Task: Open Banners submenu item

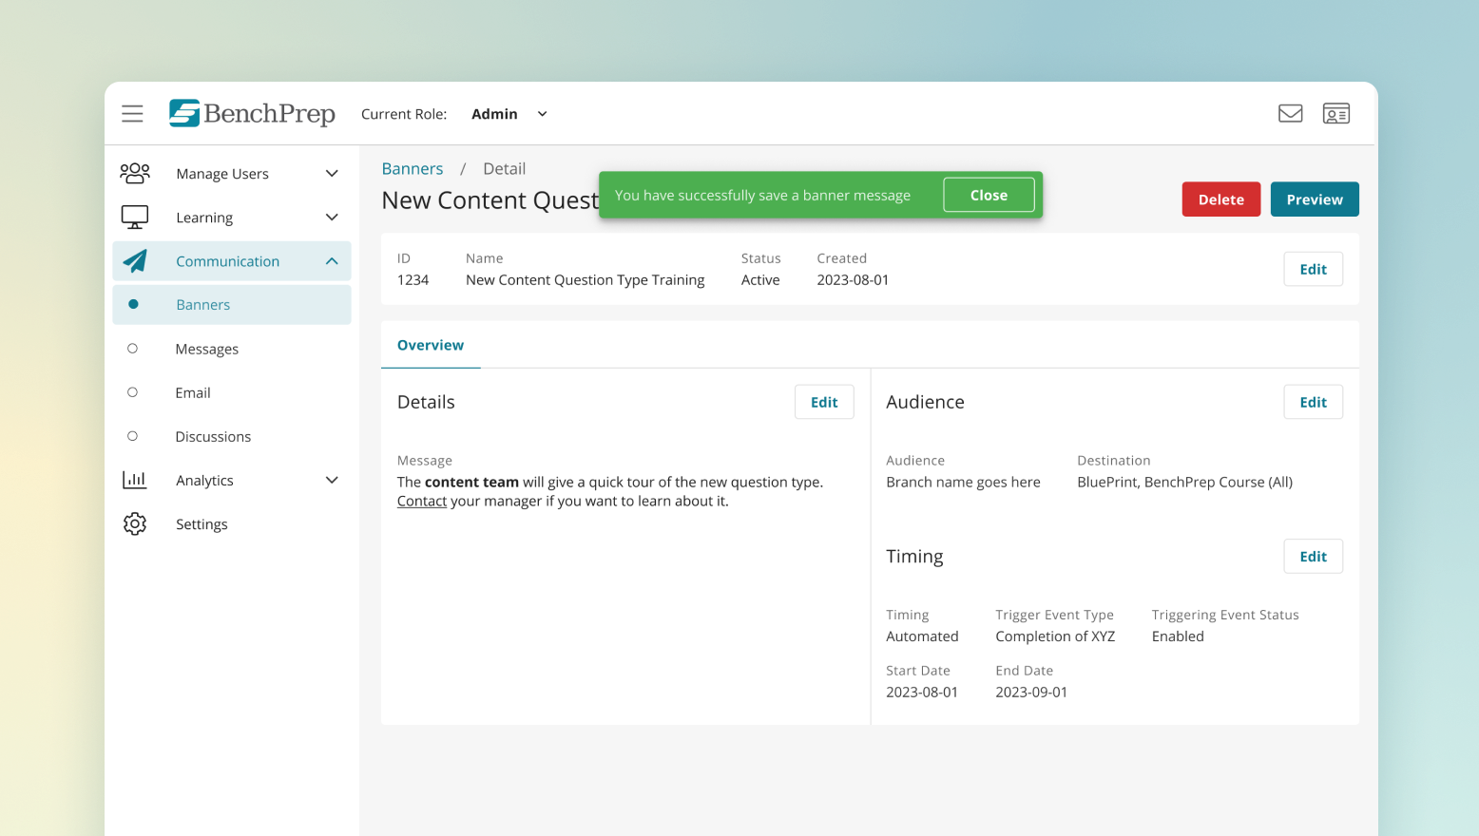Action: pos(231,305)
